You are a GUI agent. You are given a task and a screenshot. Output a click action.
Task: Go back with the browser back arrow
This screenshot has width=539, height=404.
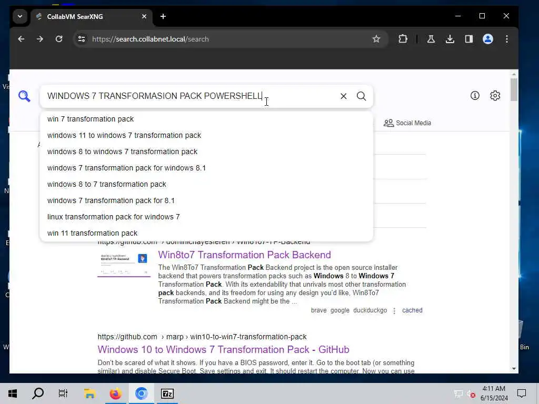tap(21, 39)
